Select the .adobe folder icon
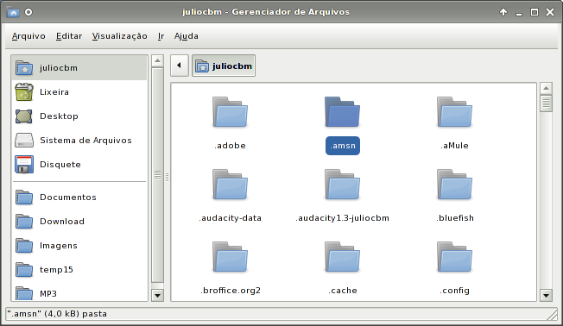 (x=231, y=112)
